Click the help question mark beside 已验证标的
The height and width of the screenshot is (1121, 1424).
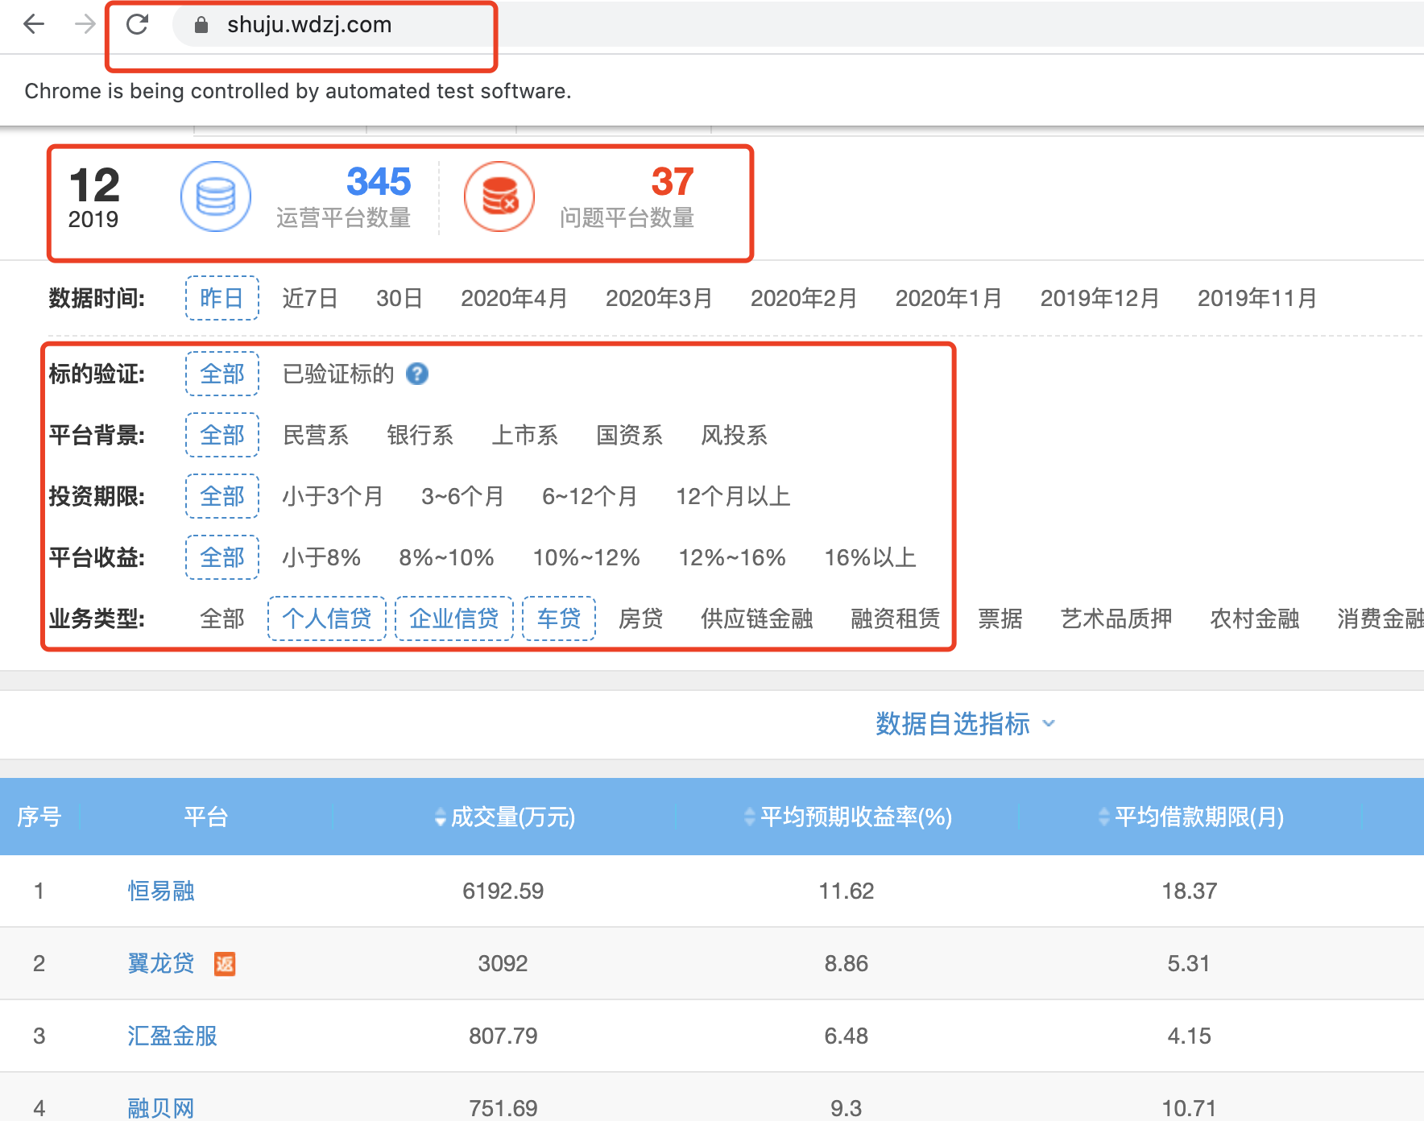click(416, 374)
